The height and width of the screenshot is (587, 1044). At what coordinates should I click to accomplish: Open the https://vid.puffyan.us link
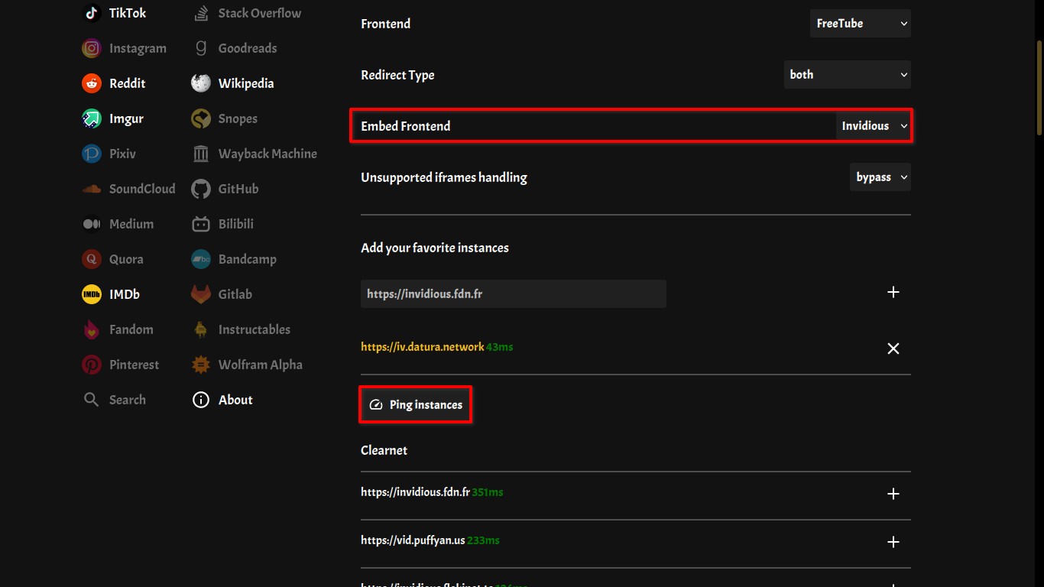pos(413,540)
